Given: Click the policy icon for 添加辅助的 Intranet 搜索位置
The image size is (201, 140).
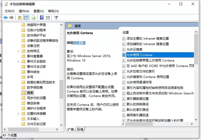Looking at the screenshot, I should [124, 44].
